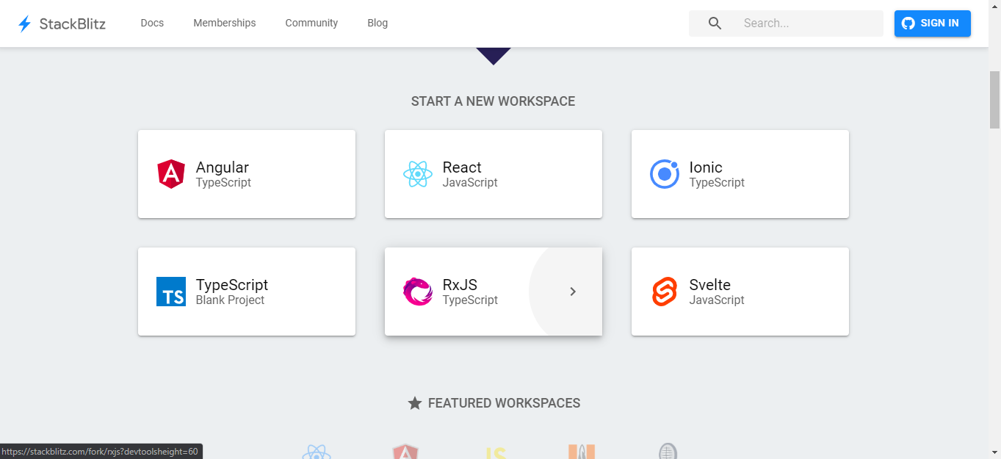1001x459 pixels.
Task: Click the StackBlitz lightning bolt logo
Action: click(x=25, y=24)
